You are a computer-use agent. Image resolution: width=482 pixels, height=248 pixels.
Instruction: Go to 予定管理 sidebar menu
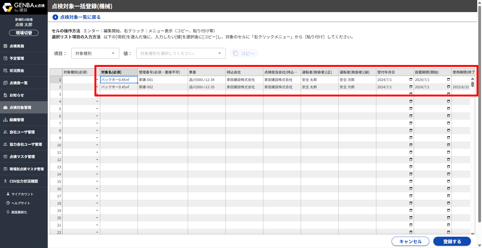point(17,58)
